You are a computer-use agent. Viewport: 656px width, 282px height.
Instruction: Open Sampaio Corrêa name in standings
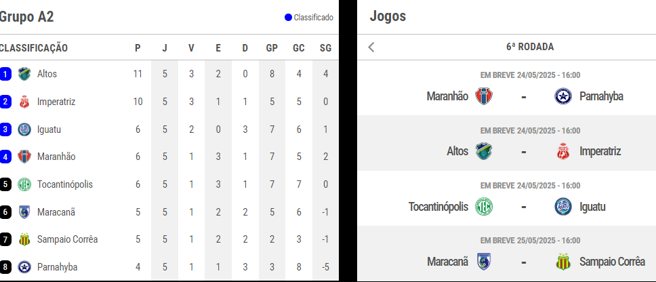click(67, 239)
